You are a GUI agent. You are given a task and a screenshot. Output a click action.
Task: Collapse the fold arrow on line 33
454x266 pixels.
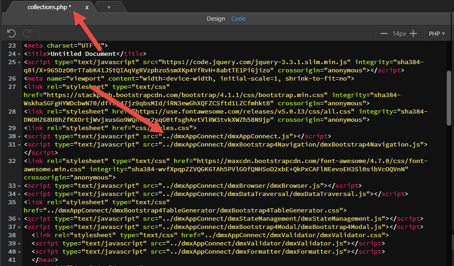[19, 186]
